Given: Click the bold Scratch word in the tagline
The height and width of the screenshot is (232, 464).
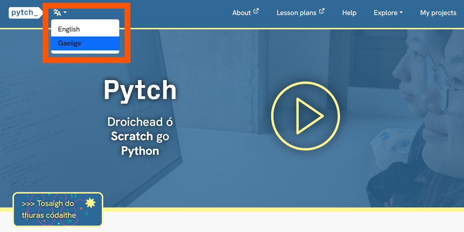Looking at the screenshot, I should (x=132, y=136).
